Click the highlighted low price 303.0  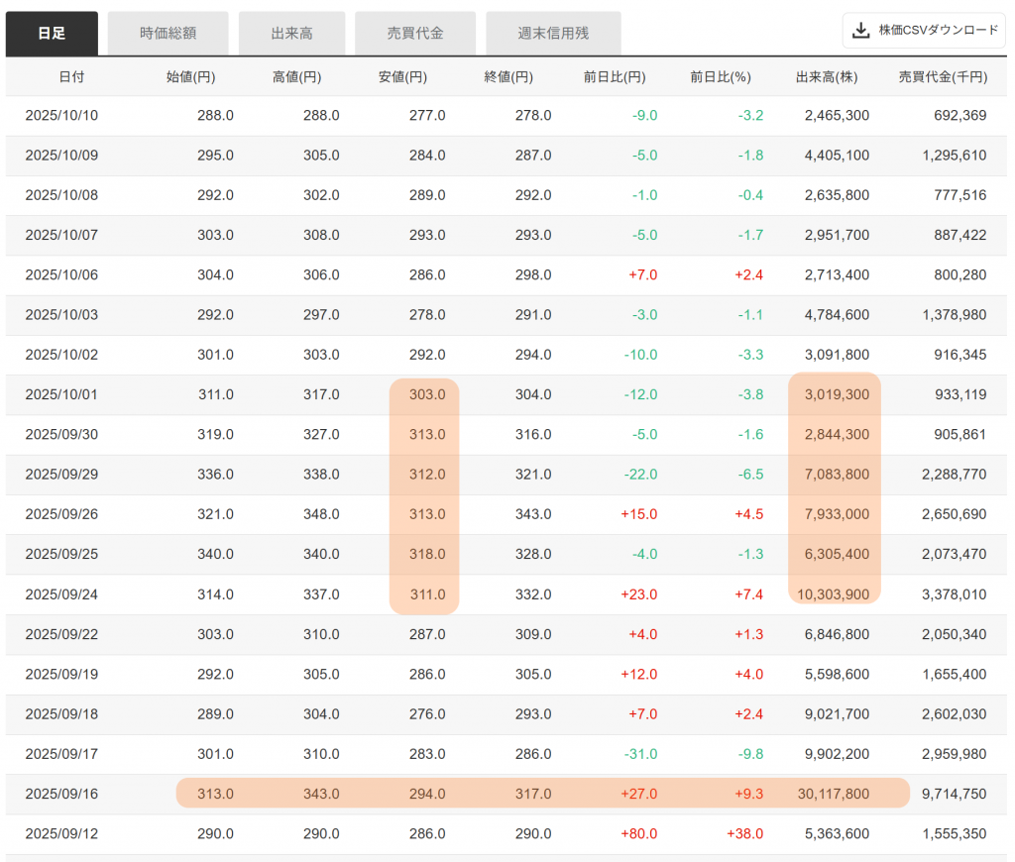click(x=427, y=394)
